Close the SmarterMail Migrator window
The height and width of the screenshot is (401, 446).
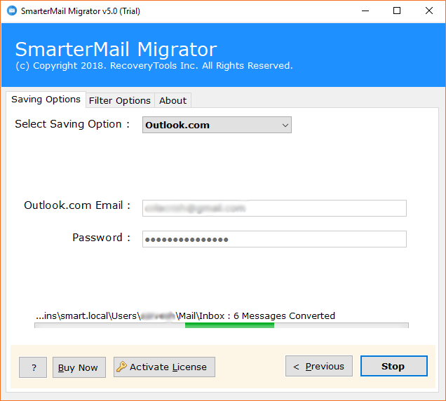429,11
